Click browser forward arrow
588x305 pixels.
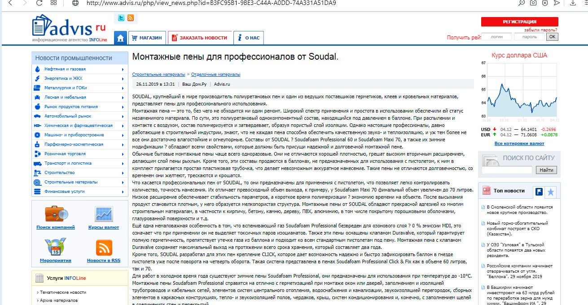(x=24, y=3)
